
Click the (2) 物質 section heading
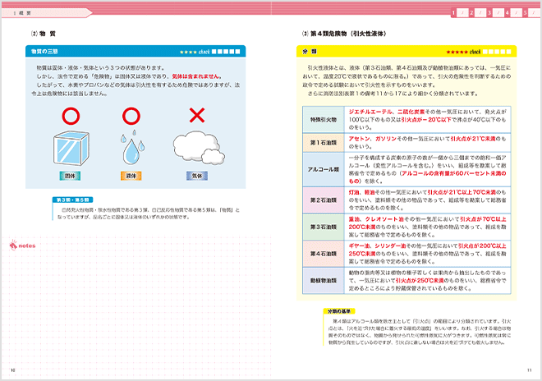point(44,34)
